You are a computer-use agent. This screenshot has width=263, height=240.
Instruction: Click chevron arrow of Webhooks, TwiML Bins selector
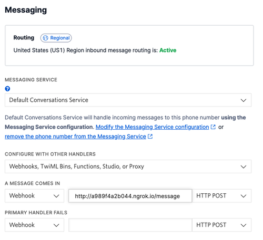tap(244, 166)
